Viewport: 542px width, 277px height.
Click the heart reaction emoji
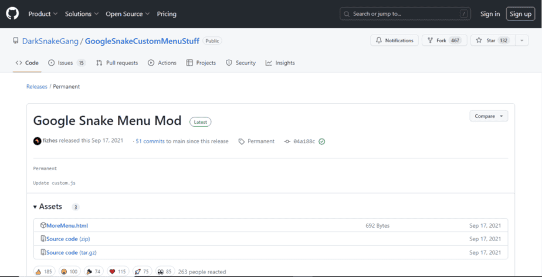[x=112, y=272]
